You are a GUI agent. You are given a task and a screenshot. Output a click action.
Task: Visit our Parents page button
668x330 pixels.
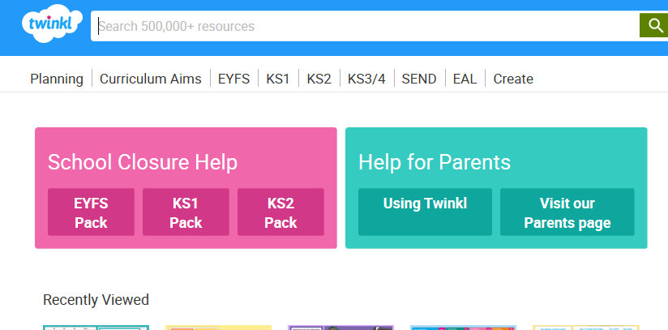pyautogui.click(x=567, y=212)
